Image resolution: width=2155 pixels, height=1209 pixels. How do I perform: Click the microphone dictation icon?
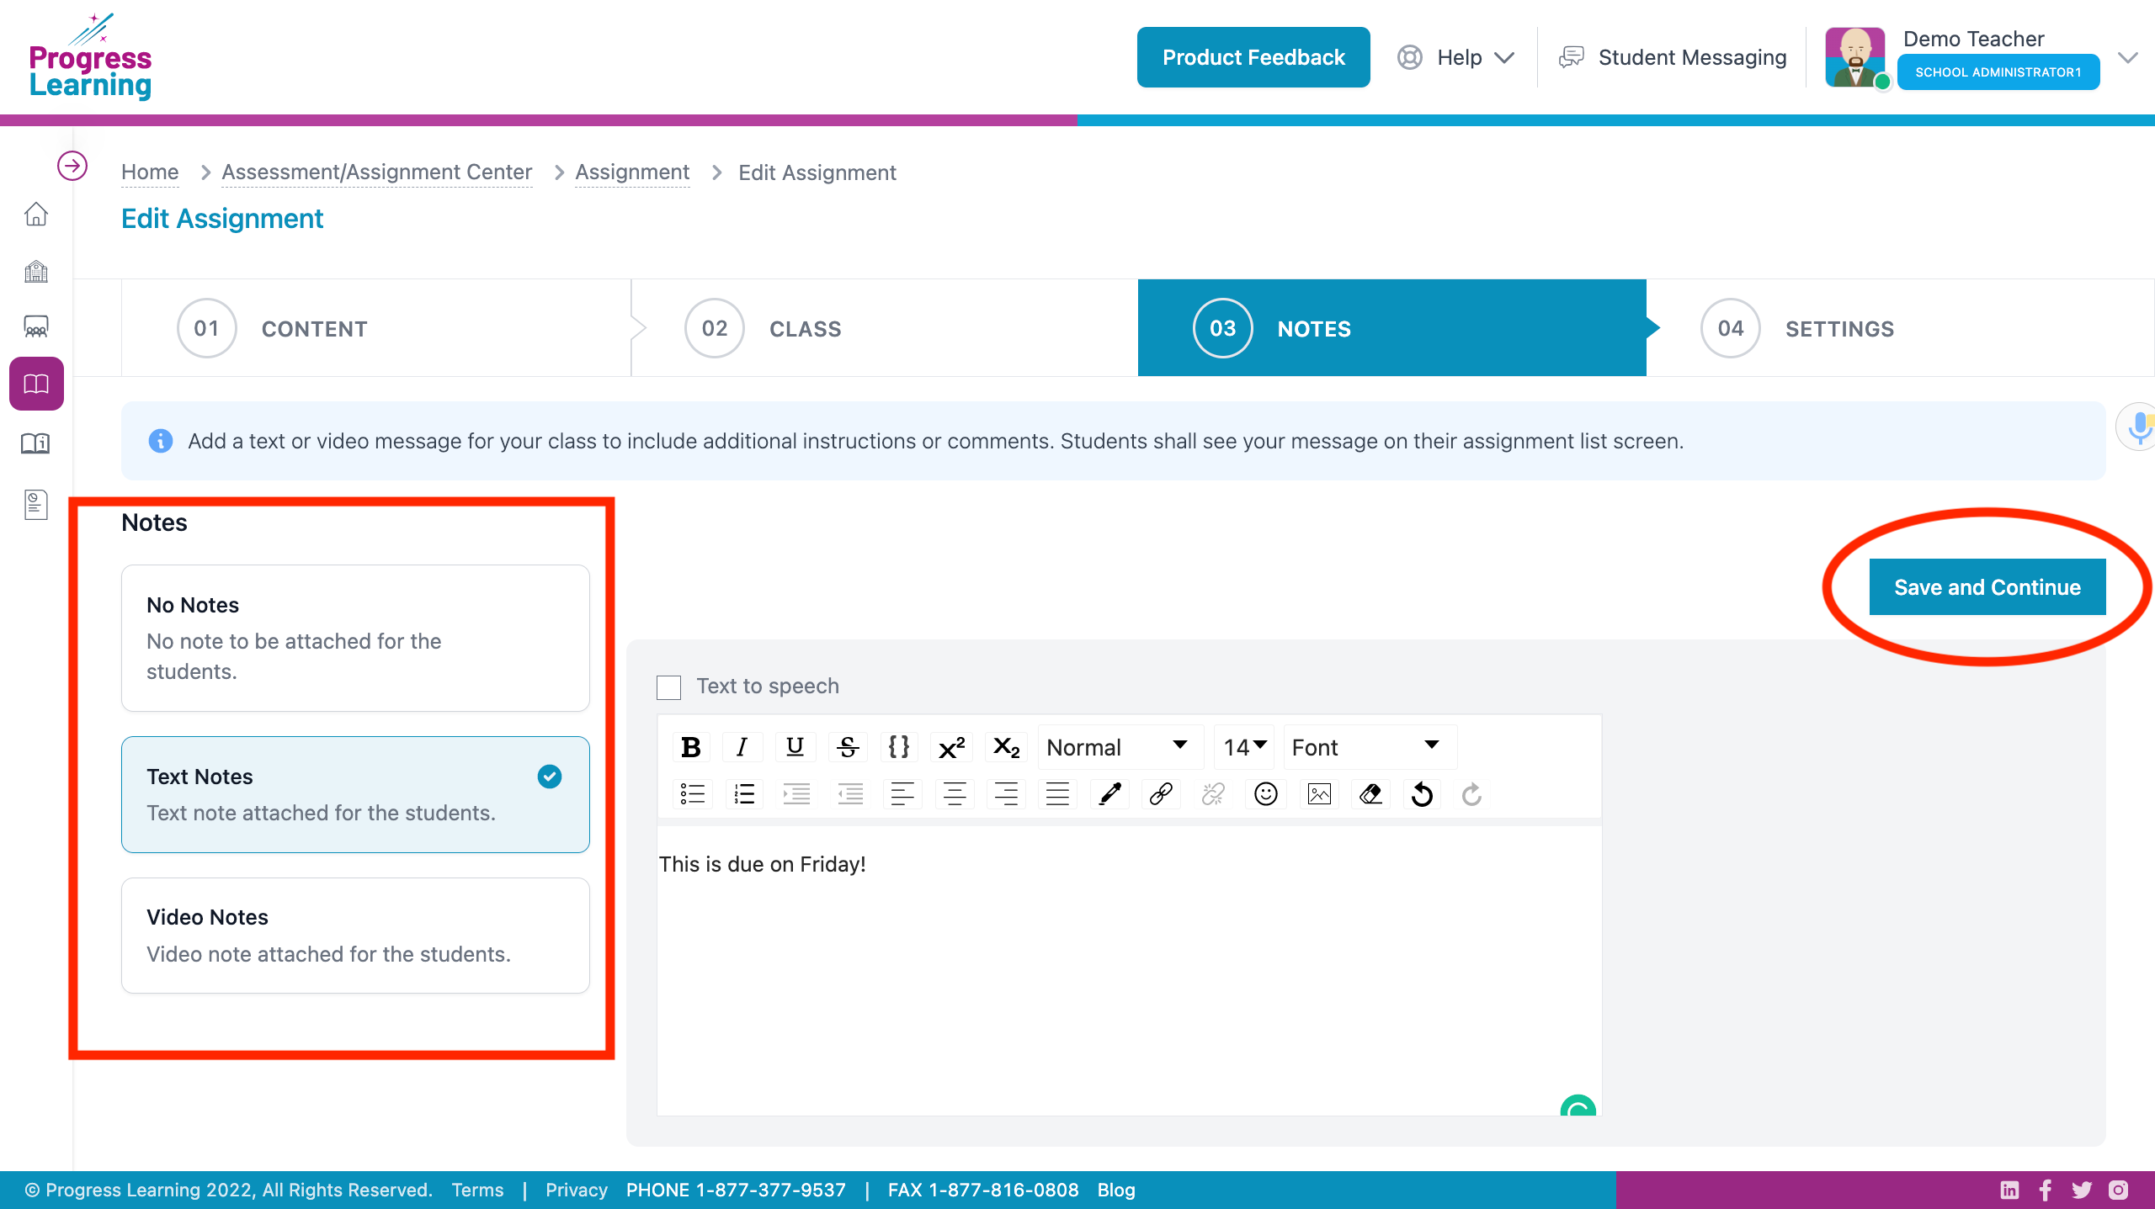click(2138, 427)
